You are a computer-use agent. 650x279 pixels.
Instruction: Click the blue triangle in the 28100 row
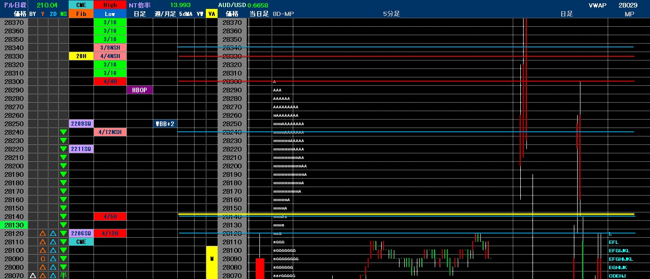(53, 250)
